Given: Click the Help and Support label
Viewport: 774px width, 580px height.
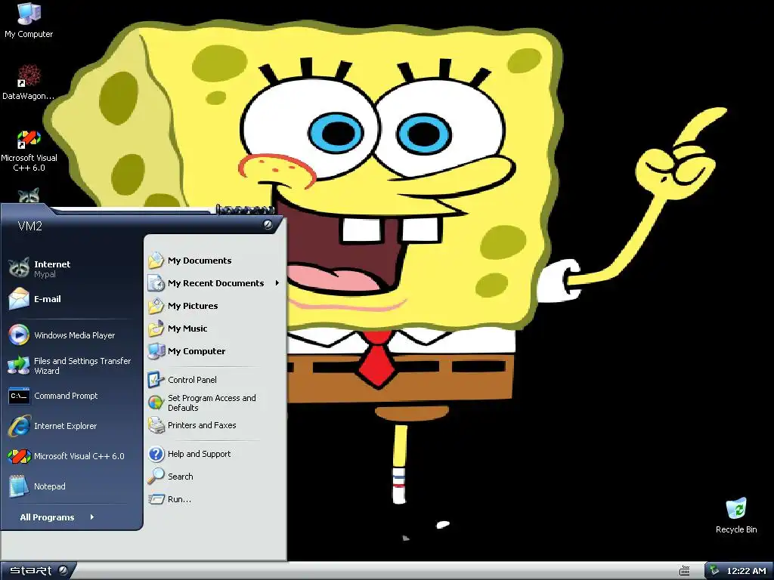Looking at the screenshot, I should coord(199,454).
